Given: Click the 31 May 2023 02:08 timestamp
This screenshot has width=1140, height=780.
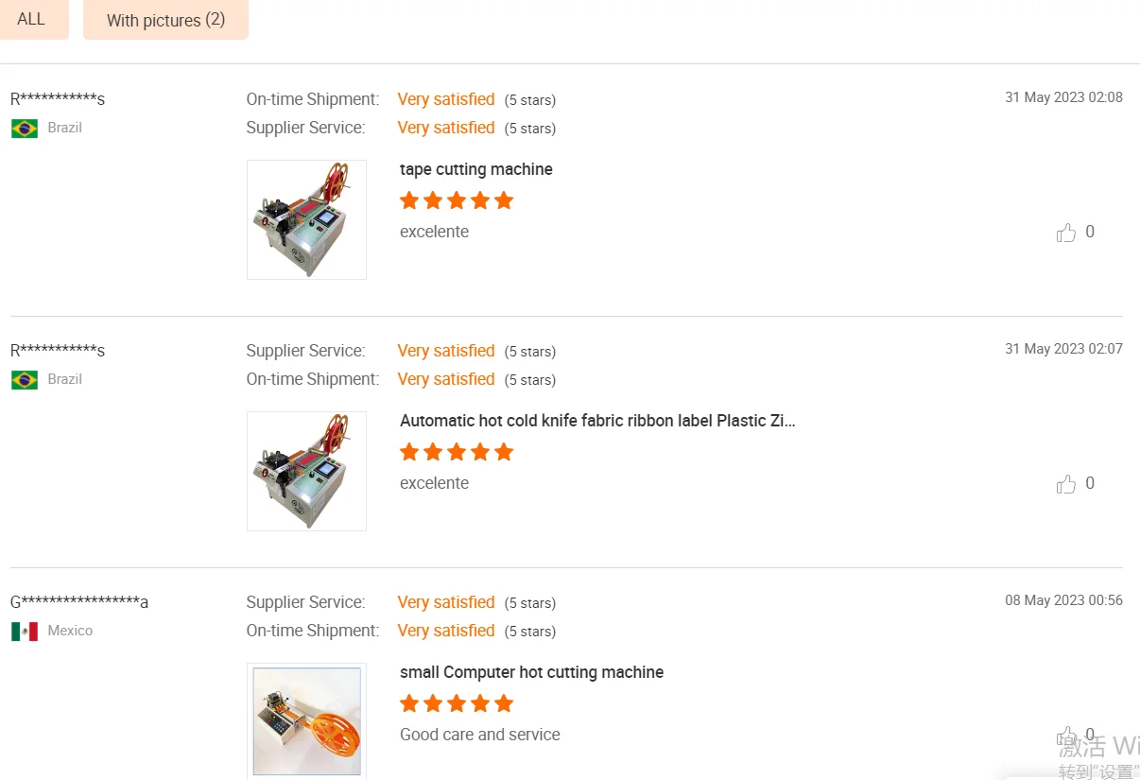Looking at the screenshot, I should click(1063, 97).
